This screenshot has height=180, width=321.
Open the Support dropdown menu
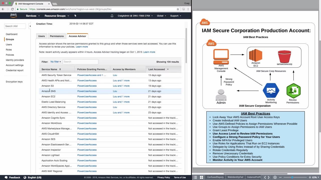tap(176, 16)
